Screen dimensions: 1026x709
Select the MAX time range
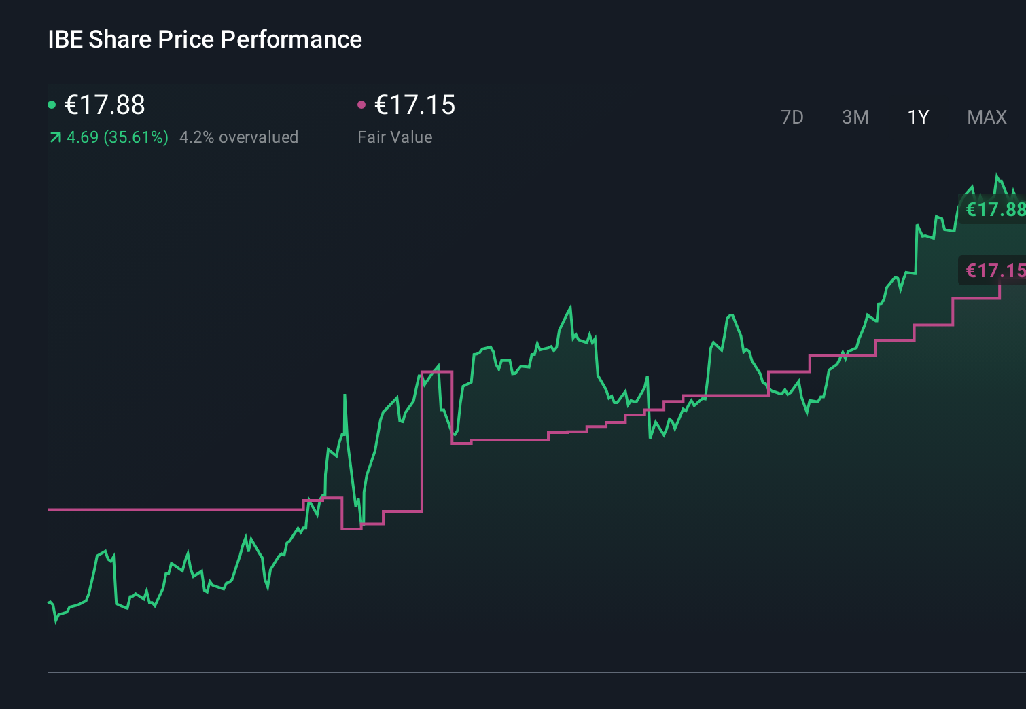point(987,117)
